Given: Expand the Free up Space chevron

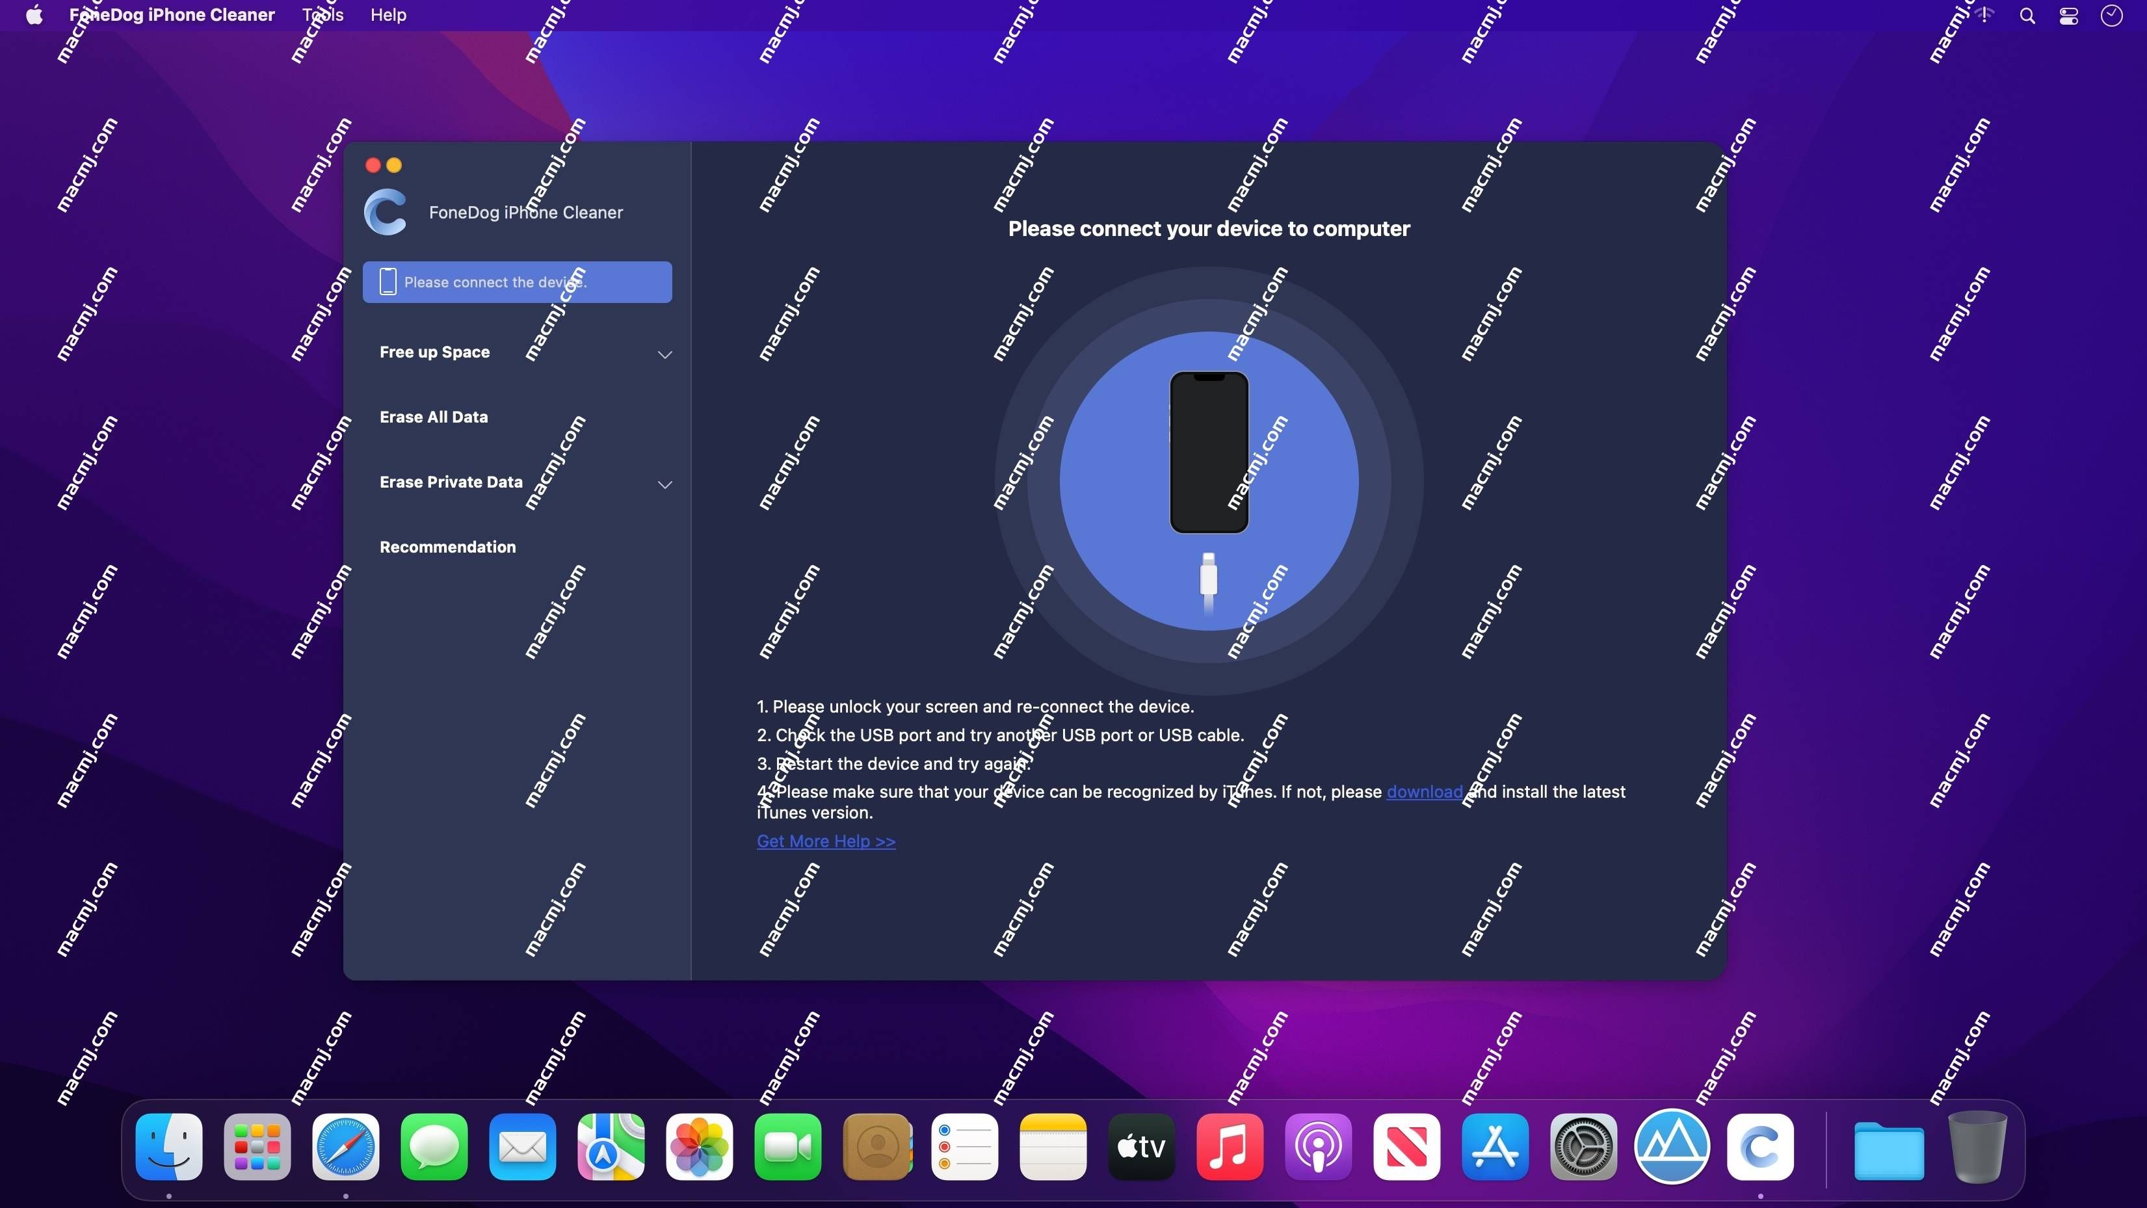Looking at the screenshot, I should point(665,354).
